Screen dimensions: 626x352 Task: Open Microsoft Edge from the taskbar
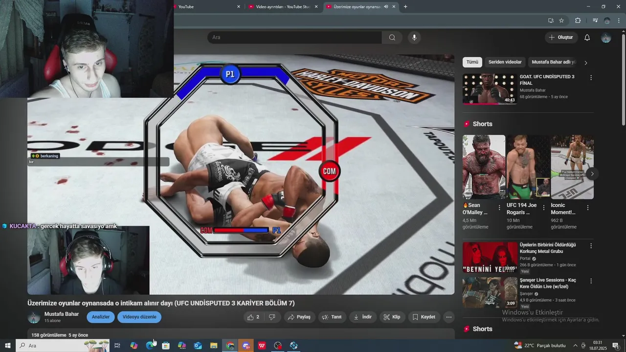(150, 346)
